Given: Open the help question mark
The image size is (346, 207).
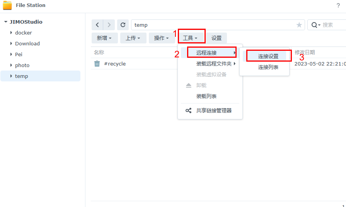Looking at the screenshot, I should coord(338,5).
